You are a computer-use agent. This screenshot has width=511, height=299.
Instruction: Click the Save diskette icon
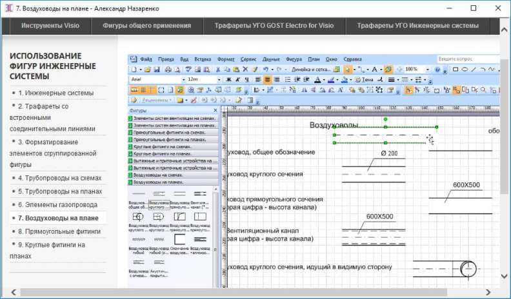pos(157,70)
